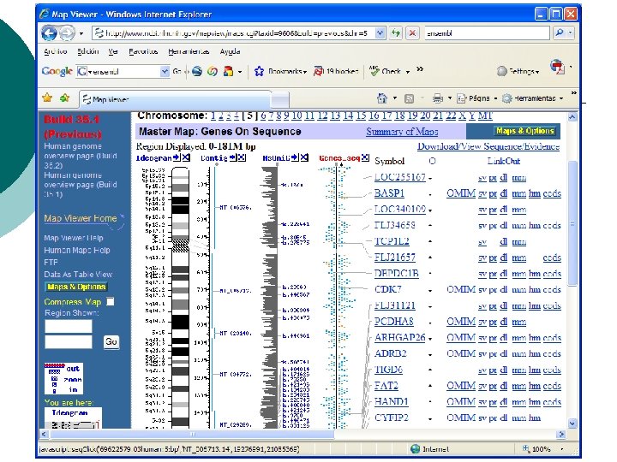Open Download/View Sequence/Evidence link

(x=488, y=146)
